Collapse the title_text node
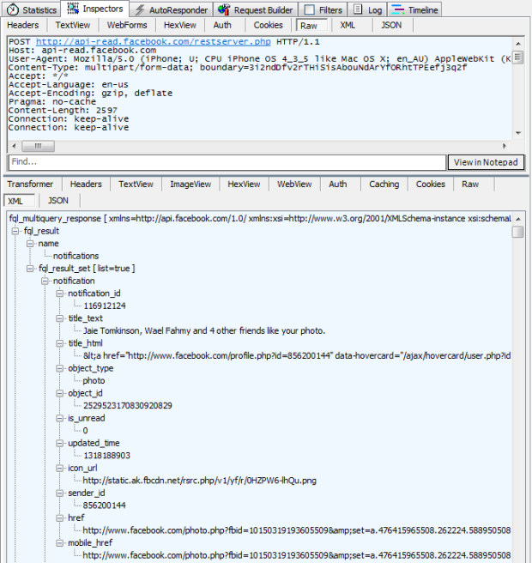The height and width of the screenshot is (563, 532). click(x=59, y=318)
